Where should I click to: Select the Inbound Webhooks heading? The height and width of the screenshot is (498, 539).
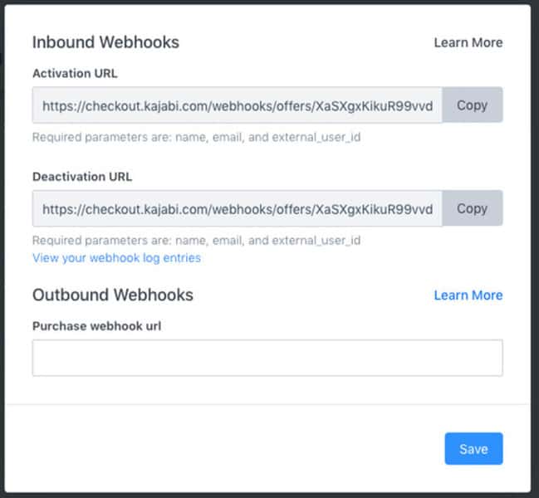(x=105, y=42)
